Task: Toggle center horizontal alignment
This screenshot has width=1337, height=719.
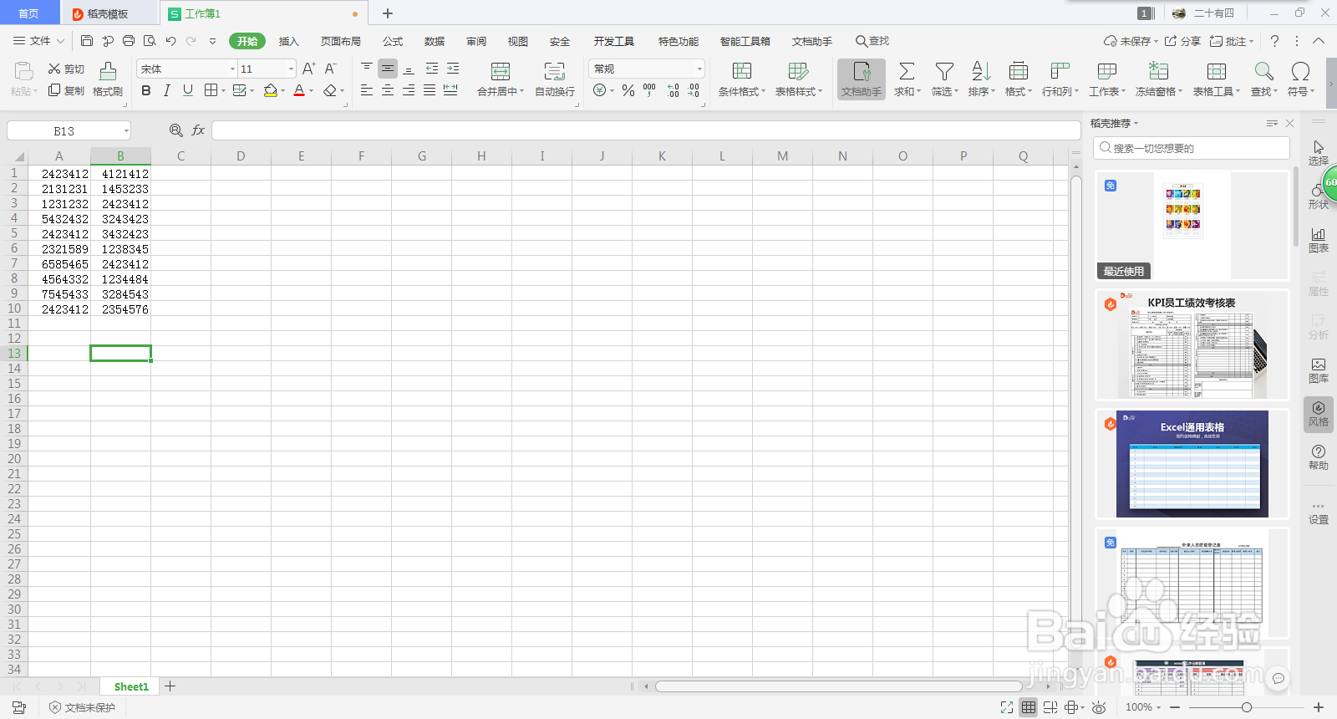Action: coord(388,90)
